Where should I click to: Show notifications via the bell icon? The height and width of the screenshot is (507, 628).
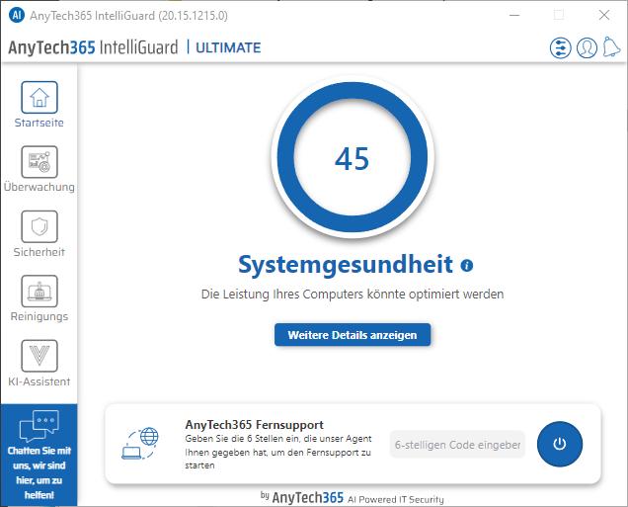(612, 47)
